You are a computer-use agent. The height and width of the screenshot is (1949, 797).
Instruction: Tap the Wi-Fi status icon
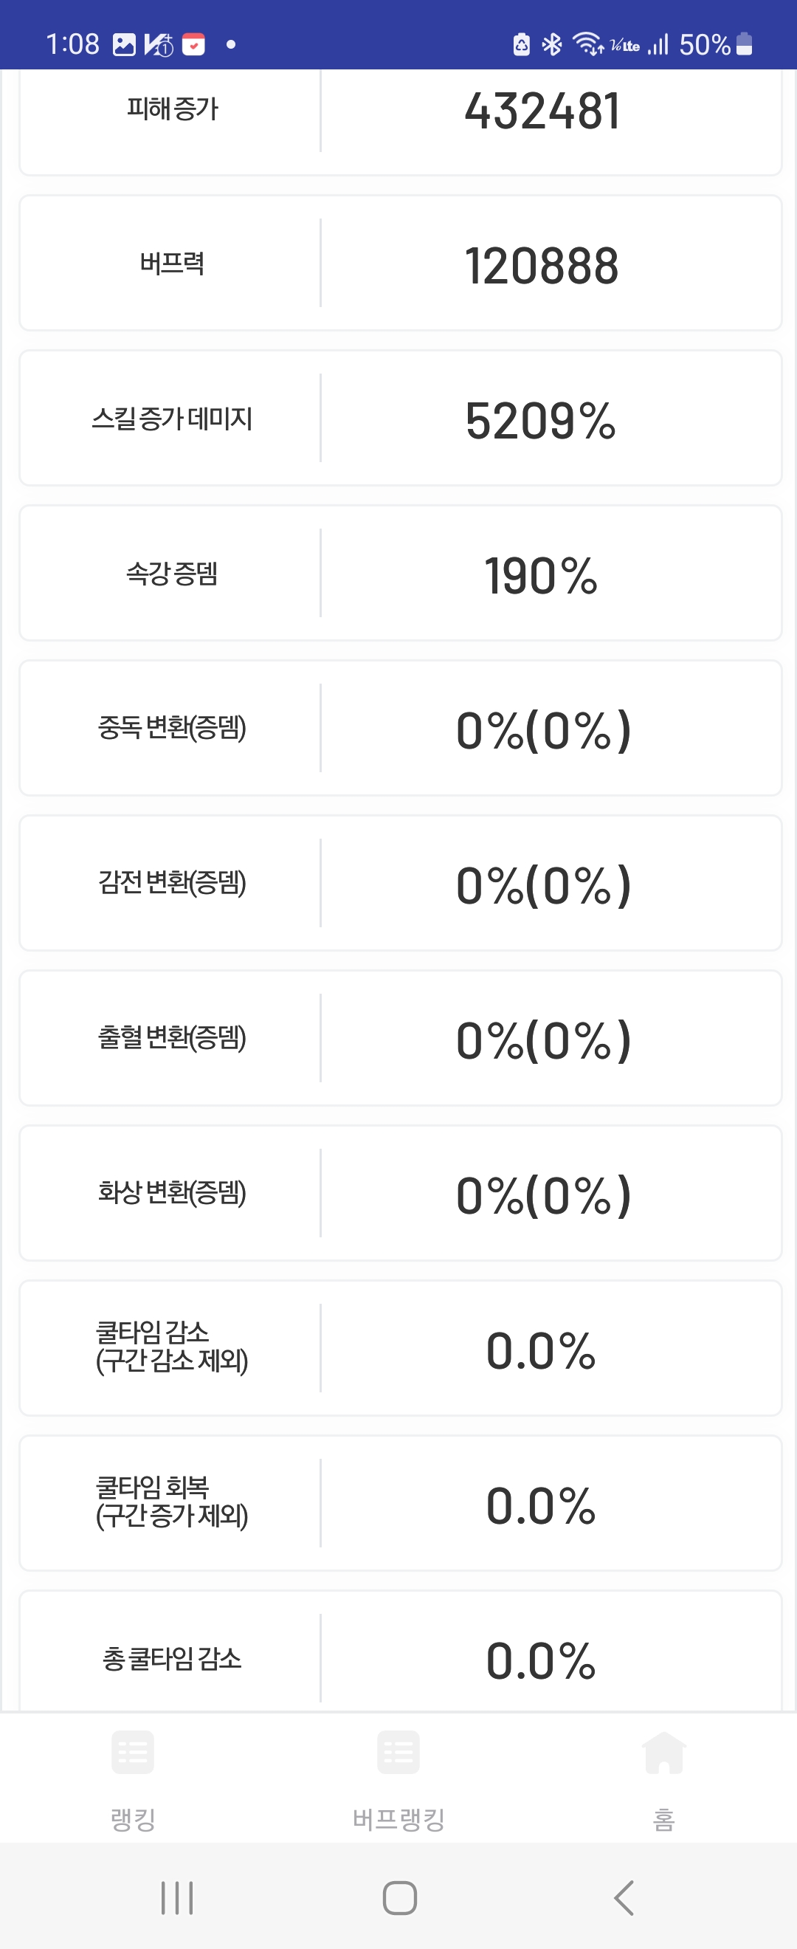pos(587,44)
